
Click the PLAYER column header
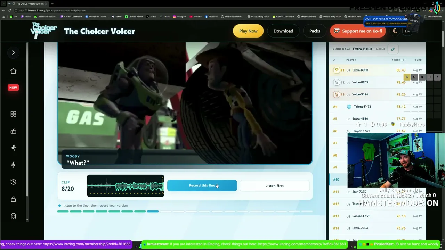pos(351,60)
